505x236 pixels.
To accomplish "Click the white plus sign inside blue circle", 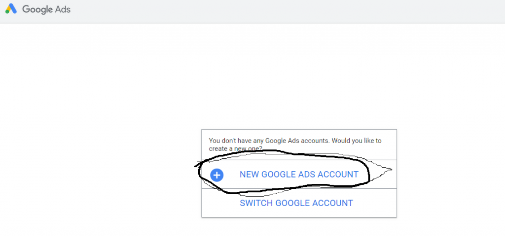I will coord(216,175).
